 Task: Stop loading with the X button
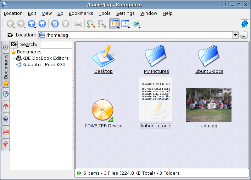66,24
